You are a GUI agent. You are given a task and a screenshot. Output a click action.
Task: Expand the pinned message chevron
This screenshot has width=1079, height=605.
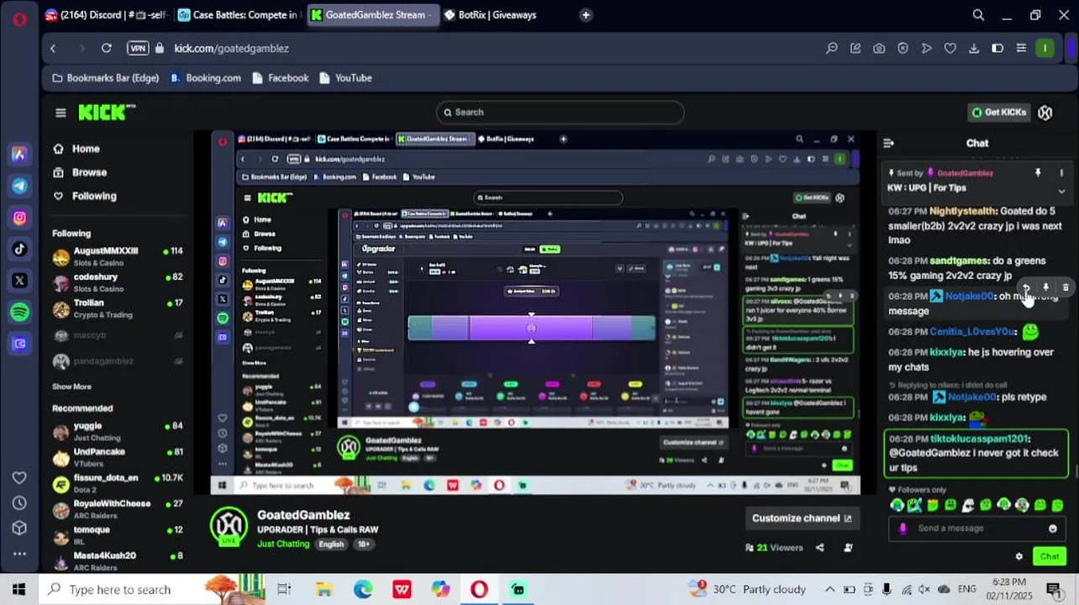point(1061,192)
